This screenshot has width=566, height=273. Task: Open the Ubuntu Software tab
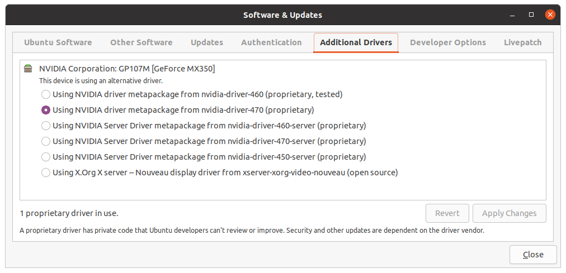[58, 42]
